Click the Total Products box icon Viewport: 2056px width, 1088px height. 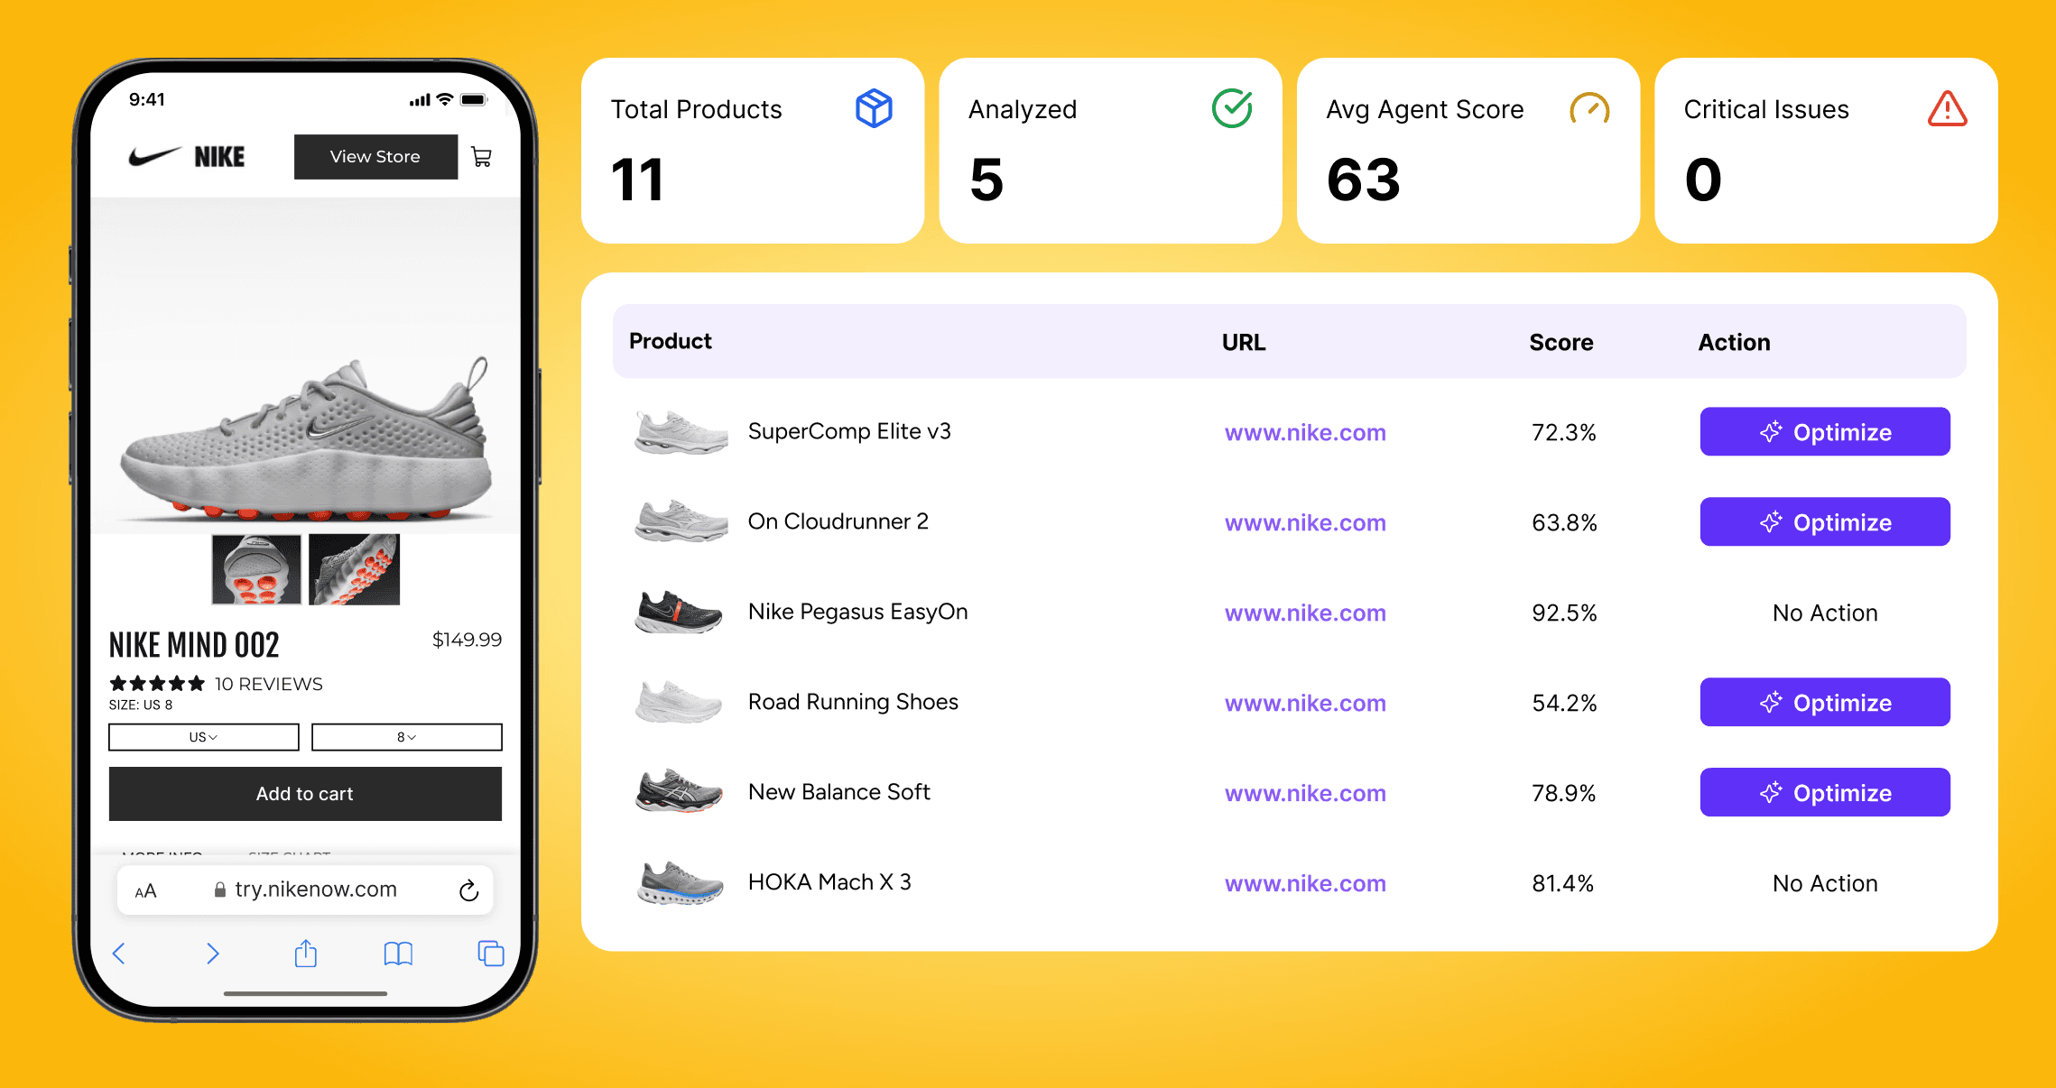873,108
